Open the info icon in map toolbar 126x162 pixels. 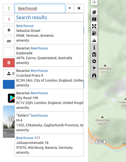coord(94,47)
